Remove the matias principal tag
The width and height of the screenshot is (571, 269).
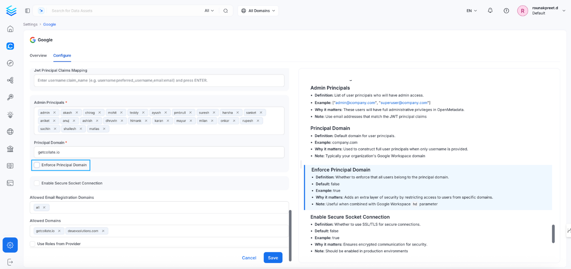tap(104, 129)
